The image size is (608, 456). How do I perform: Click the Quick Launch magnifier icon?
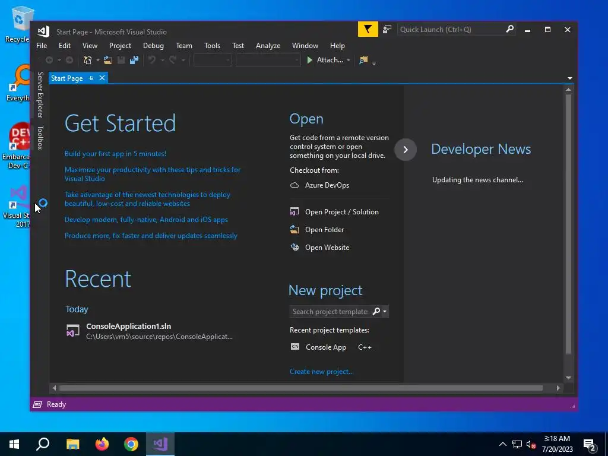click(510, 29)
